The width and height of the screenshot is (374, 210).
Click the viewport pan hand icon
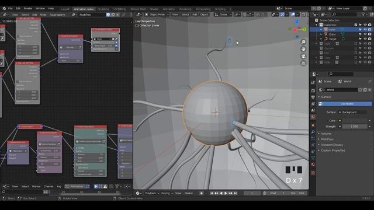coord(303,49)
